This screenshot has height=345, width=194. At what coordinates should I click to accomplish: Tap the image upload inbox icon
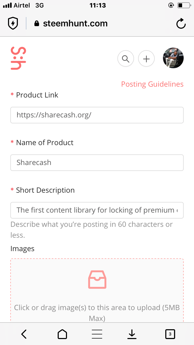coord(97,279)
